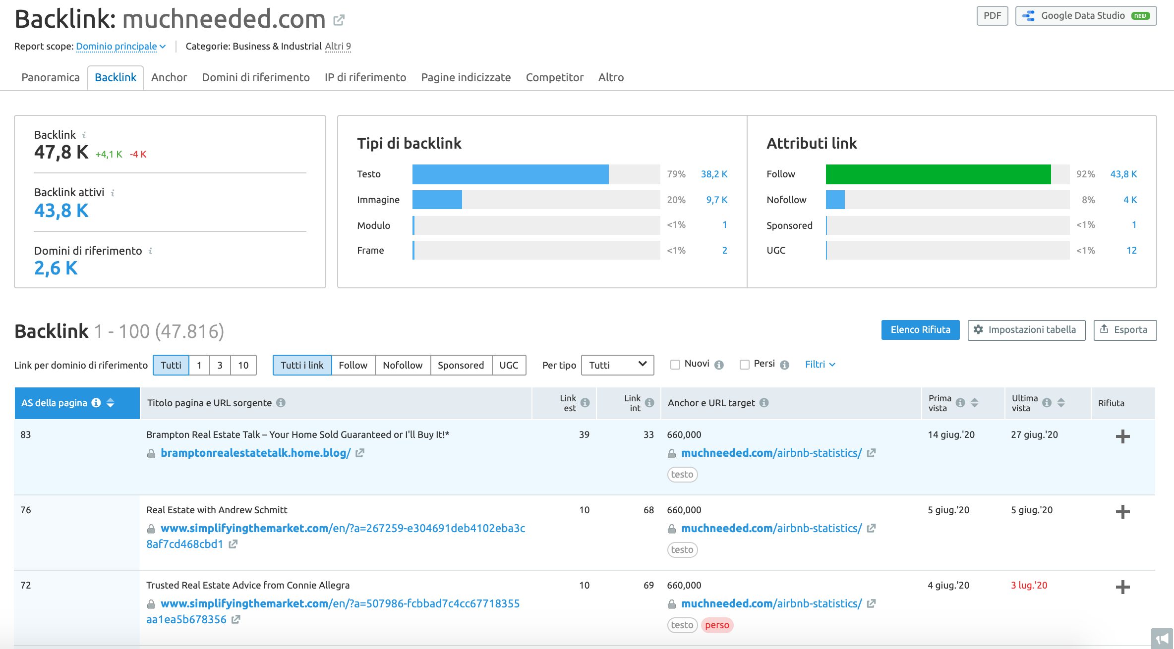
Task: Switch to the Anchor tab
Action: coord(169,77)
